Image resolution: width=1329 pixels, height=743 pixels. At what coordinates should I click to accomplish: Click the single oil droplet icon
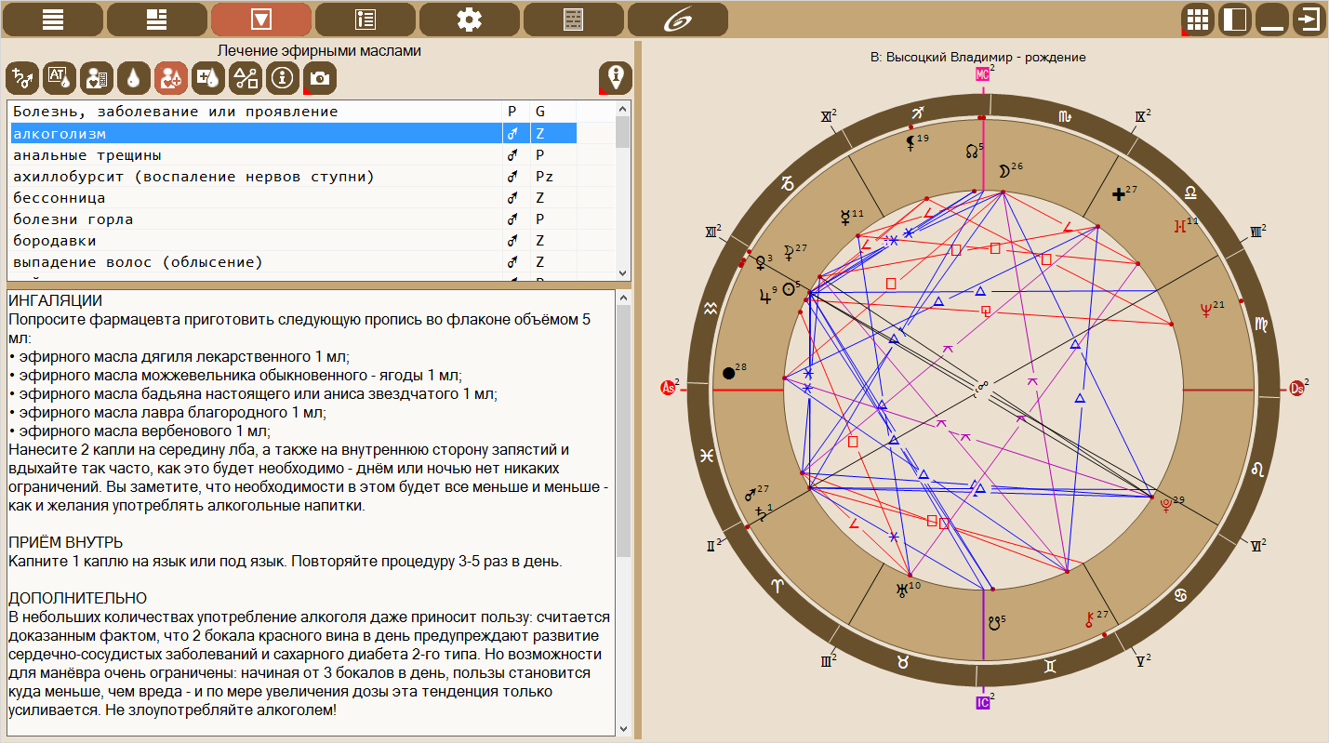(x=134, y=79)
